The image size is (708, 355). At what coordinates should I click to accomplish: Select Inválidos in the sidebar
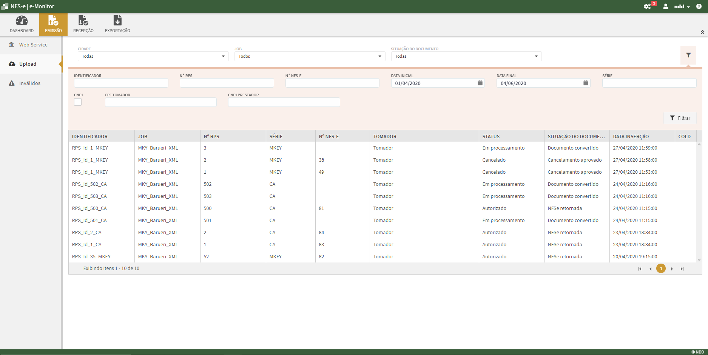29,83
